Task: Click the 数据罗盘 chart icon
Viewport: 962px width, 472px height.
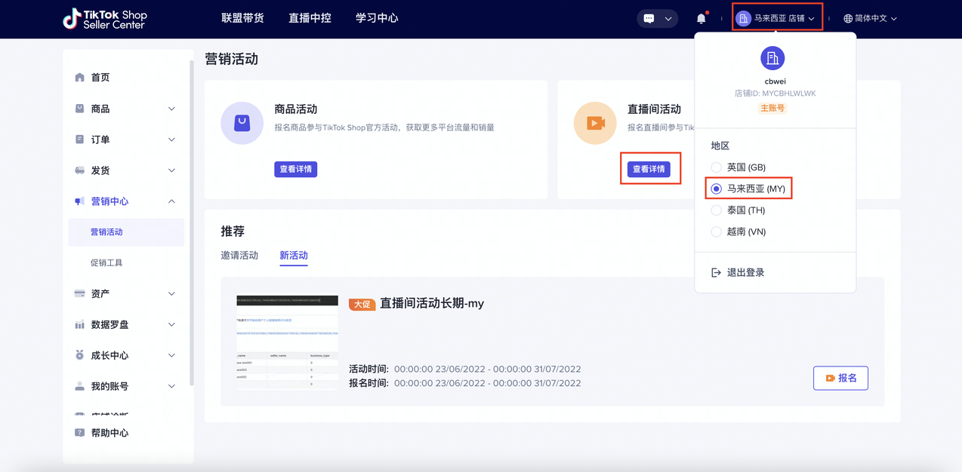Action: point(79,324)
